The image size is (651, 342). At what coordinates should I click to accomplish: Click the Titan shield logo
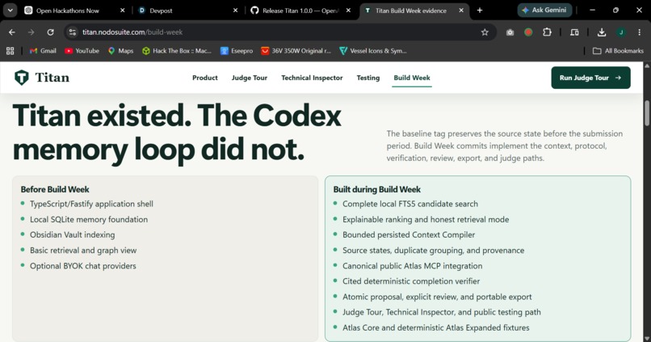click(22, 78)
